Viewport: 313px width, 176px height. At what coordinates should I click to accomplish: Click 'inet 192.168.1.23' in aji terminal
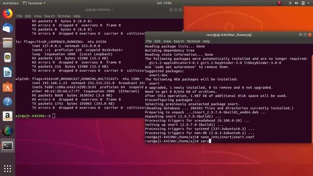49,83
